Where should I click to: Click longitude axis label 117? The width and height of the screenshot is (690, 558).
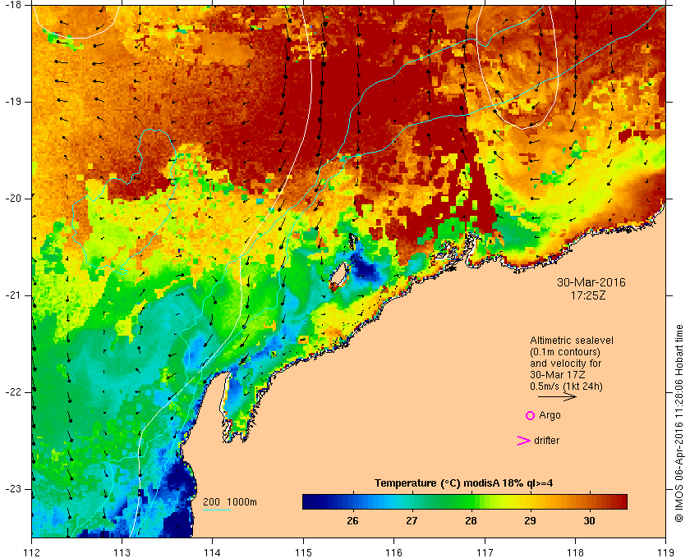coord(485,552)
